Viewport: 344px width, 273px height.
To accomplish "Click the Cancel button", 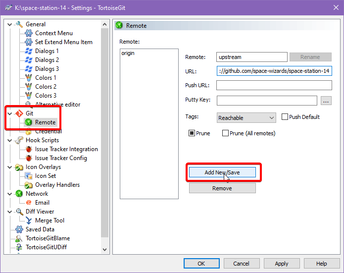I will coord(242,263).
